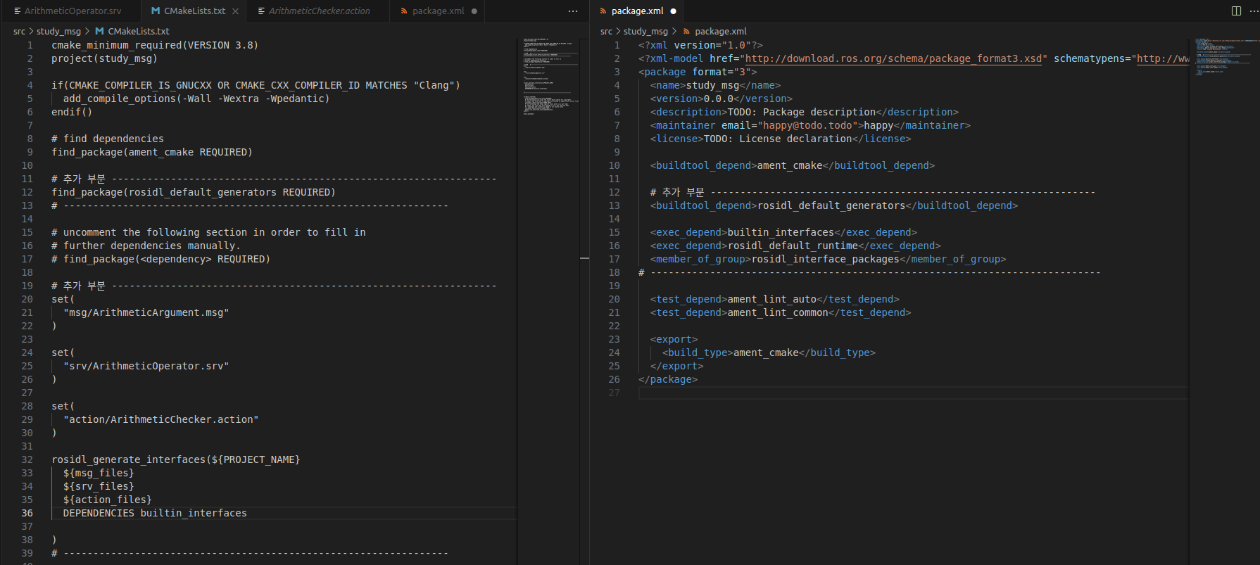The image size is (1260, 565).
Task: Close the CMakeLists.txt tab
Action: (236, 11)
